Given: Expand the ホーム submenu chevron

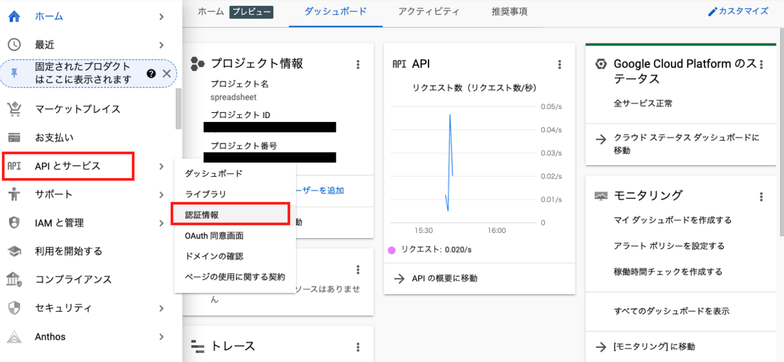Looking at the screenshot, I should pos(161,16).
